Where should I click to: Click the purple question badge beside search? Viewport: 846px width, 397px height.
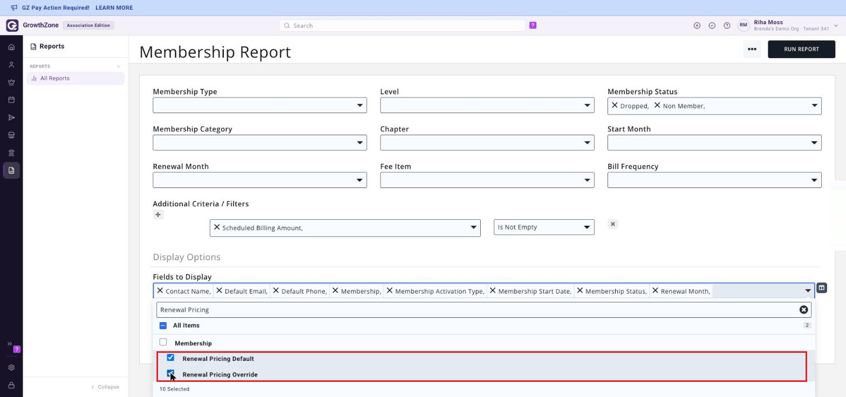point(533,25)
